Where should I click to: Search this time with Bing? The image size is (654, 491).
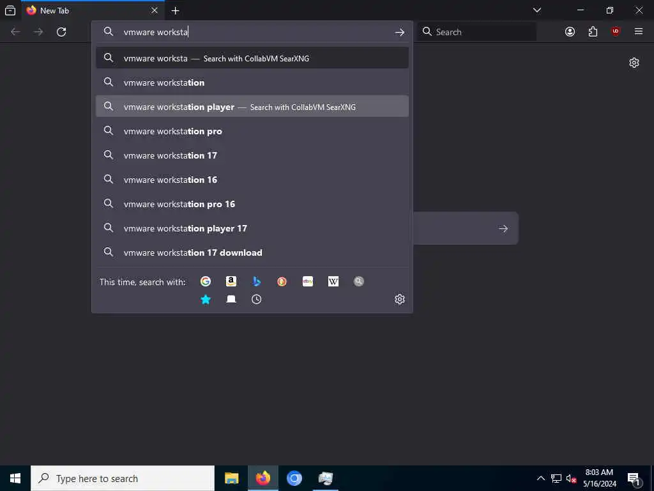tap(257, 281)
